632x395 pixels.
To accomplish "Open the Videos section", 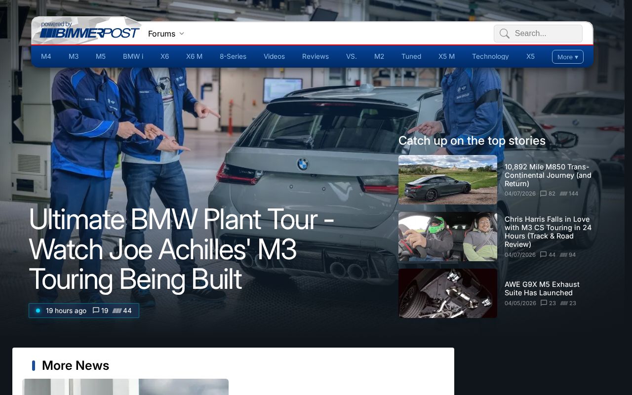I will coord(274,56).
